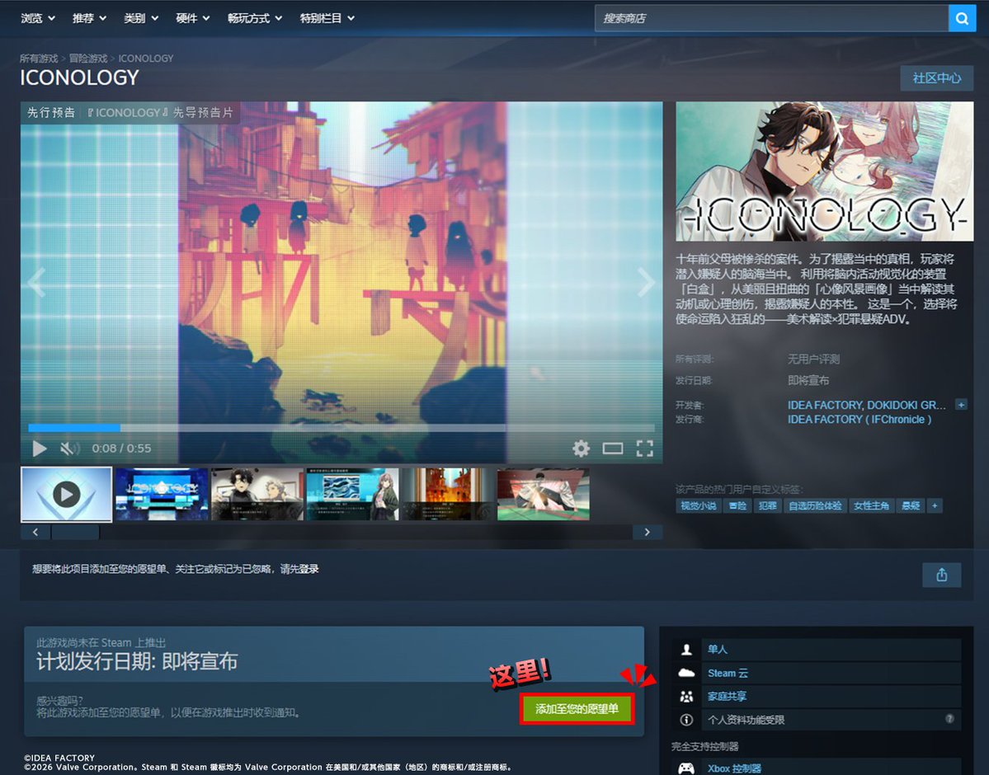Image resolution: width=989 pixels, height=775 pixels.
Task: Open publisher IDEA FACTORY (IFChronicle) link
Action: pos(859,420)
